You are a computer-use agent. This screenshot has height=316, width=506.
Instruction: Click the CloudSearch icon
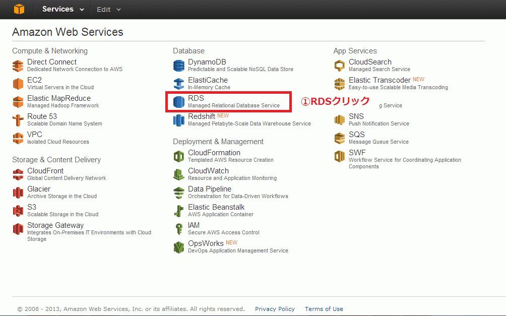(x=340, y=66)
